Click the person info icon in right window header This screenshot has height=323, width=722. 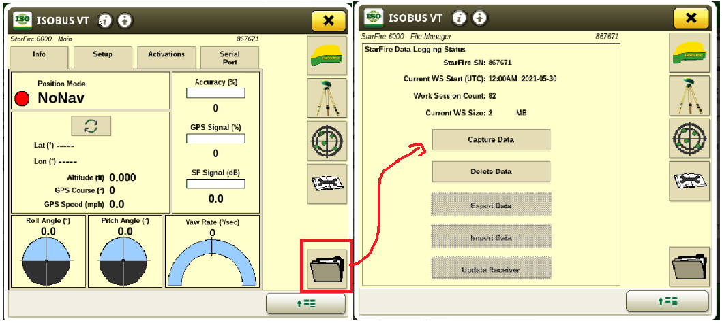[481, 18]
